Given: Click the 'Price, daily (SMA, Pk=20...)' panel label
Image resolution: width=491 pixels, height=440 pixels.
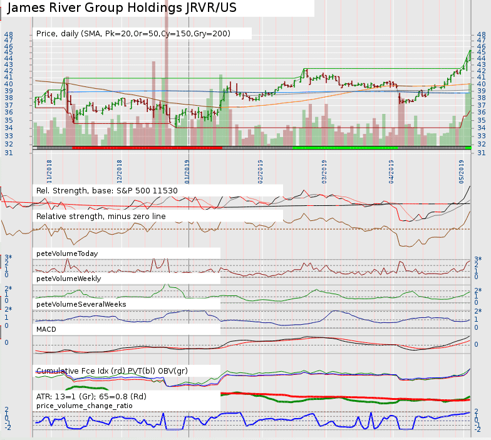Looking at the screenshot, I should tap(133, 34).
